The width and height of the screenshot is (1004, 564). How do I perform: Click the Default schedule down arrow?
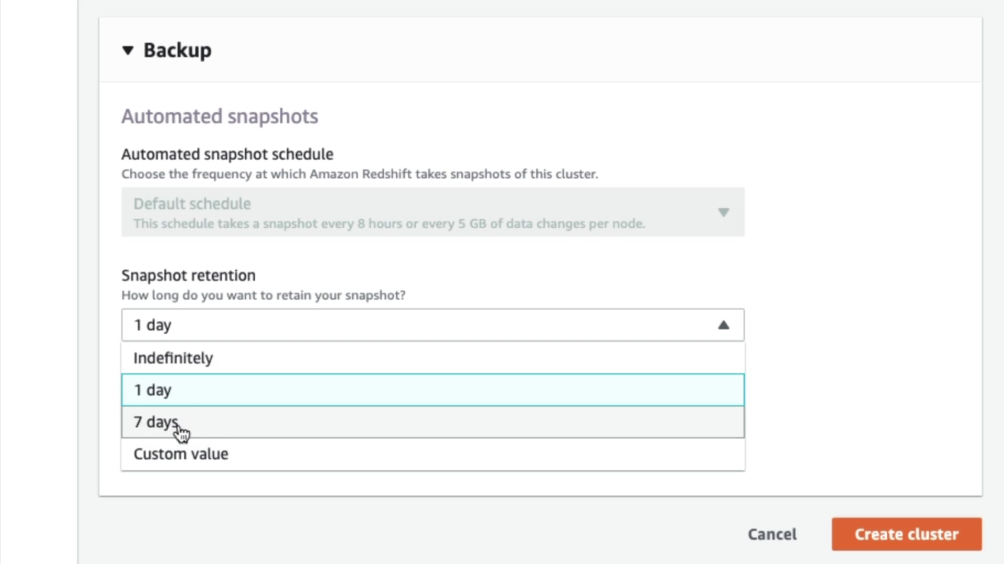723,213
